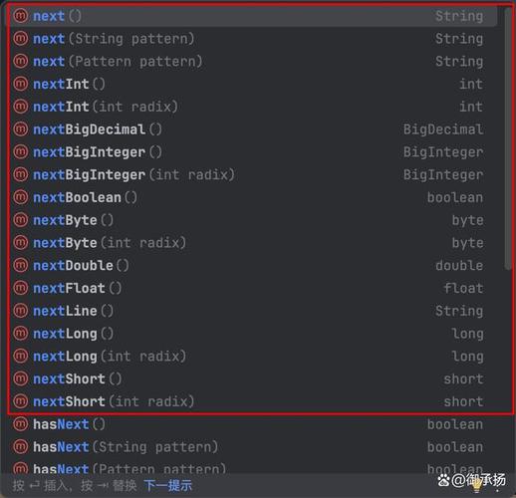Image resolution: width=516 pixels, height=498 pixels.
Task: Click the hasNext(Pattern pattern) bottom entry
Action: [251, 469]
